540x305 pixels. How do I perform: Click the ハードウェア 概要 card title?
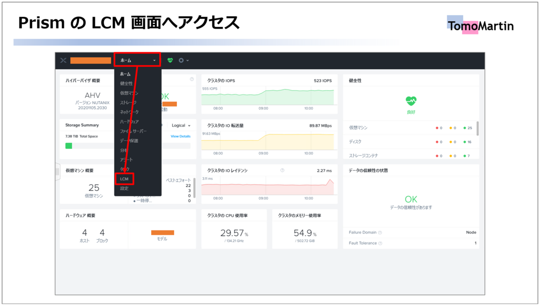80,215
